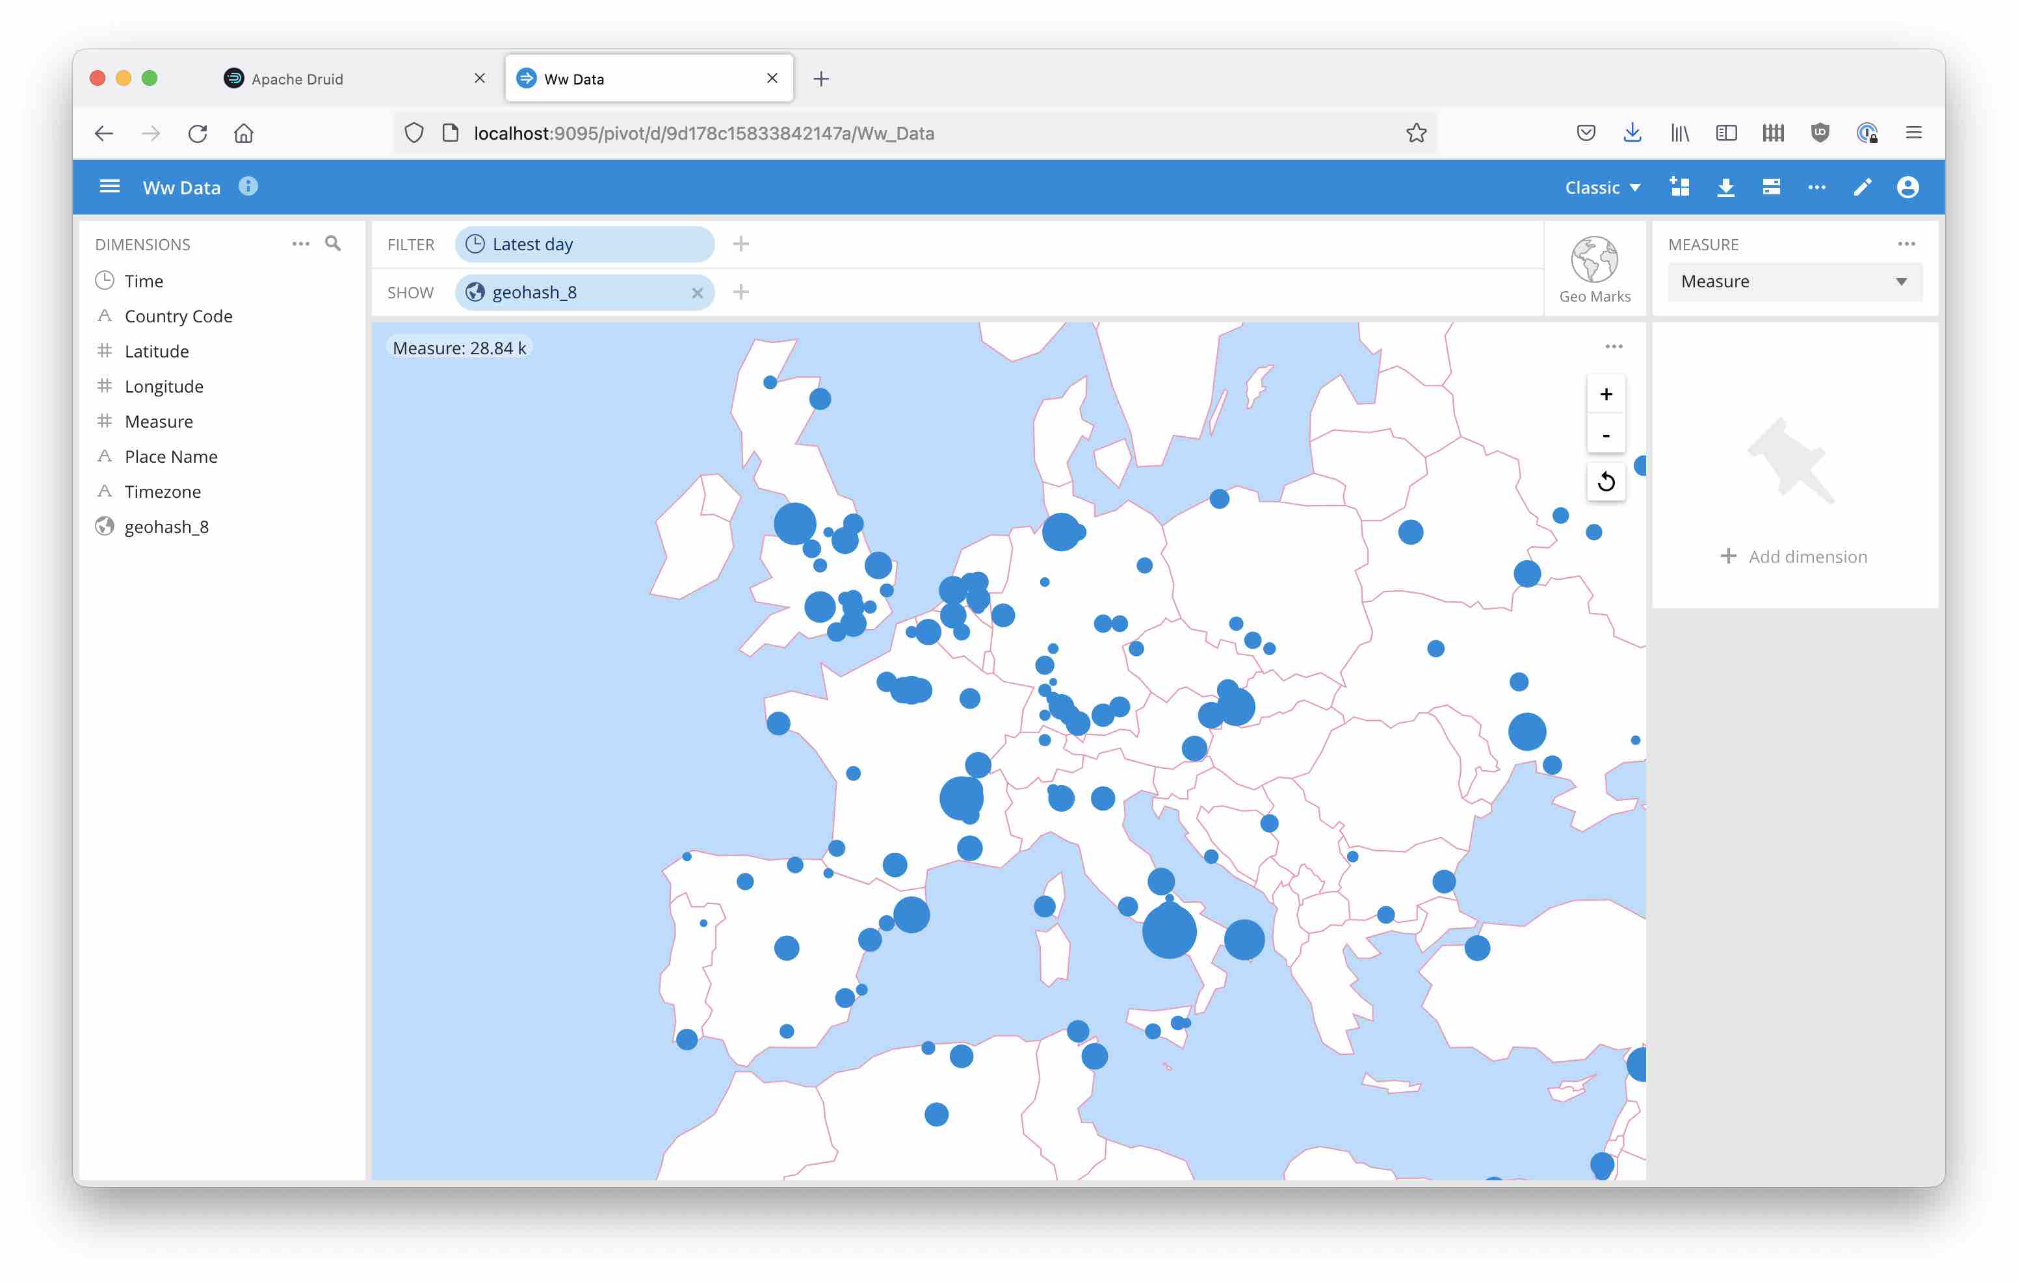The image size is (2018, 1283).
Task: Open the Dimensions panel ellipsis menu
Action: coord(300,244)
